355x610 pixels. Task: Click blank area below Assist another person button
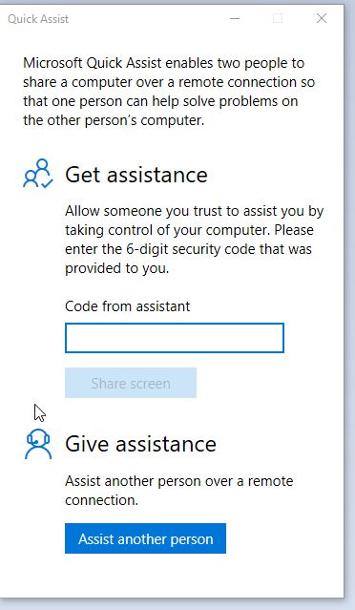(171, 576)
